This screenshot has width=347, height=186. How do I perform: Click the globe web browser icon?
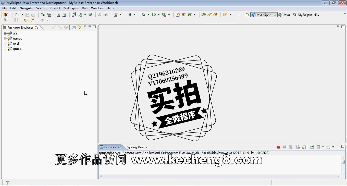[x=90, y=15]
